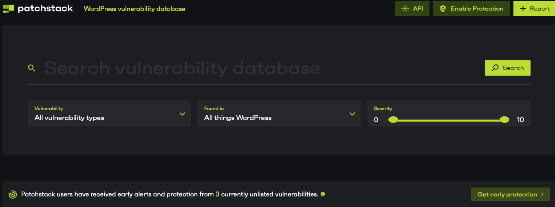Focus the Search vulnerability database field
The height and width of the screenshot is (207, 555).
coord(261,68)
